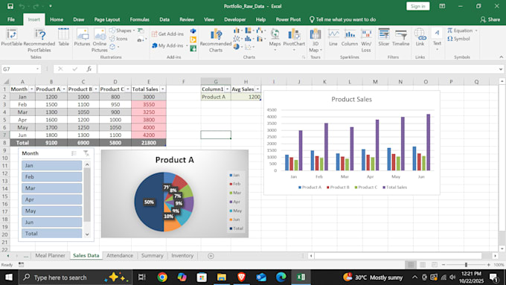This screenshot has width=506, height=285.
Task: Filter slicer by Total
Action: click(x=51, y=234)
